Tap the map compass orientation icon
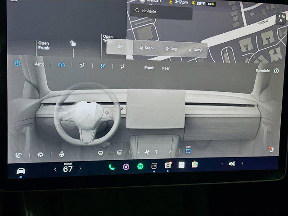The width and height of the screenshot is (288, 216). coord(281,19)
